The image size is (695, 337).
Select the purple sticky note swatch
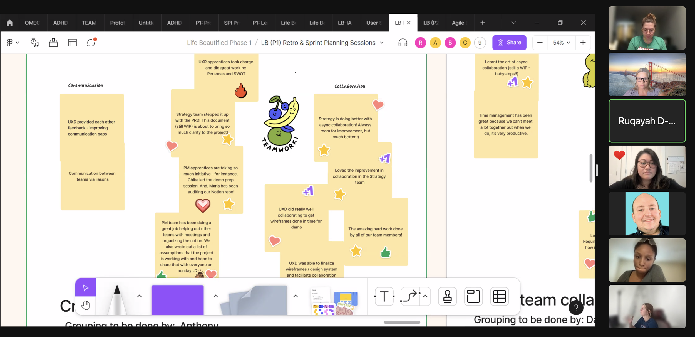pyautogui.click(x=177, y=300)
